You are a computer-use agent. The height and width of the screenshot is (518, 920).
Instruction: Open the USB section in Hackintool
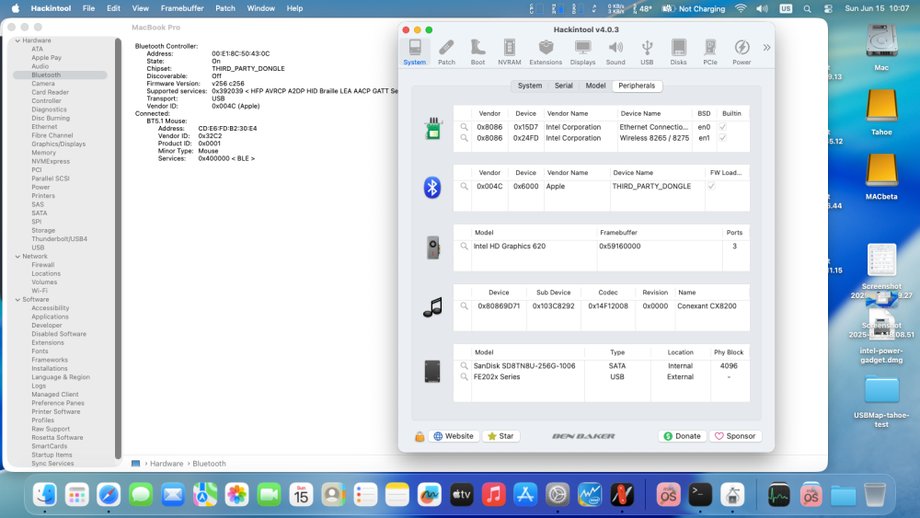click(647, 52)
